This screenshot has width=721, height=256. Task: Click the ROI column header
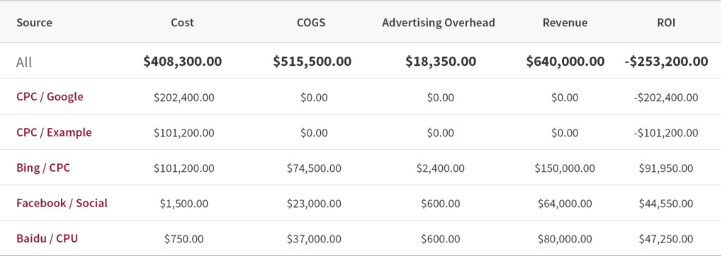tap(666, 22)
